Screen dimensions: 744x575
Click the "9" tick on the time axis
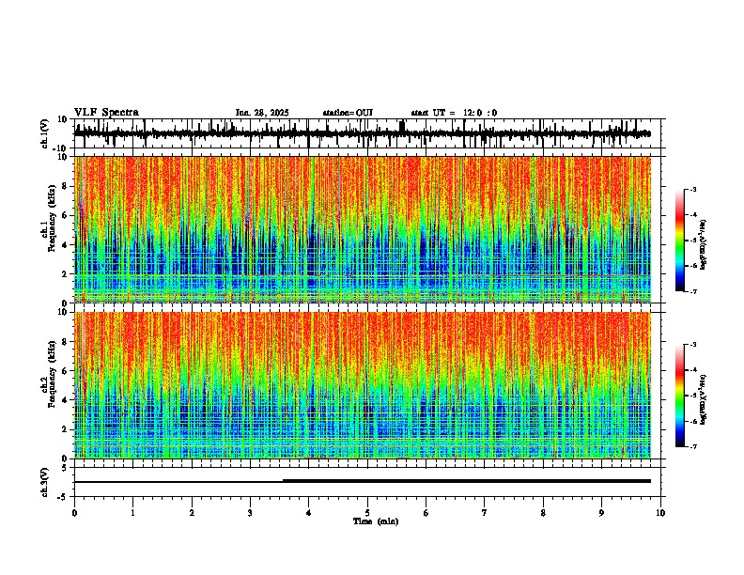click(x=601, y=513)
